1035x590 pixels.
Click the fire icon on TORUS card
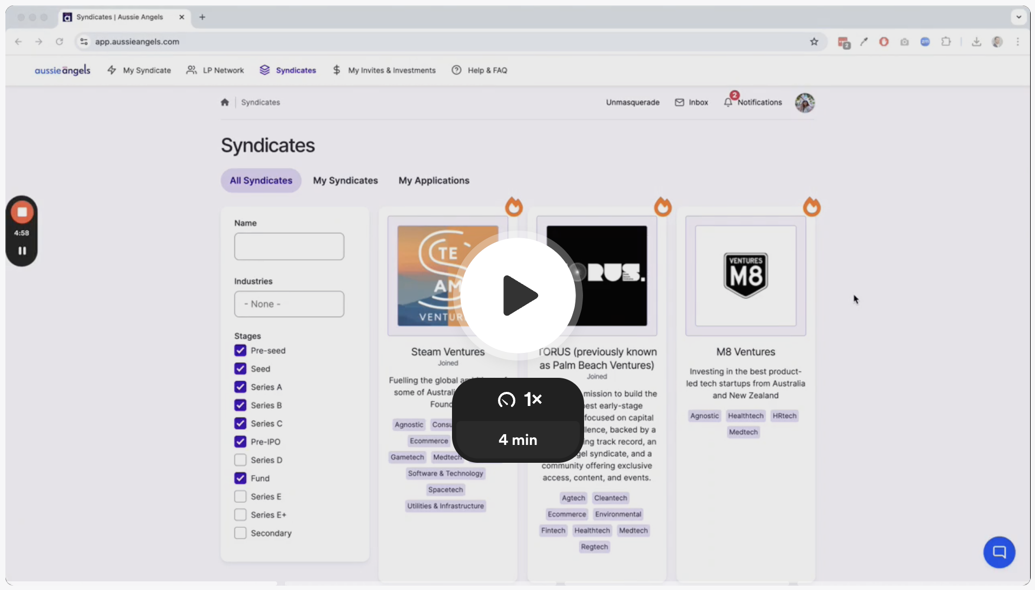[x=663, y=207]
